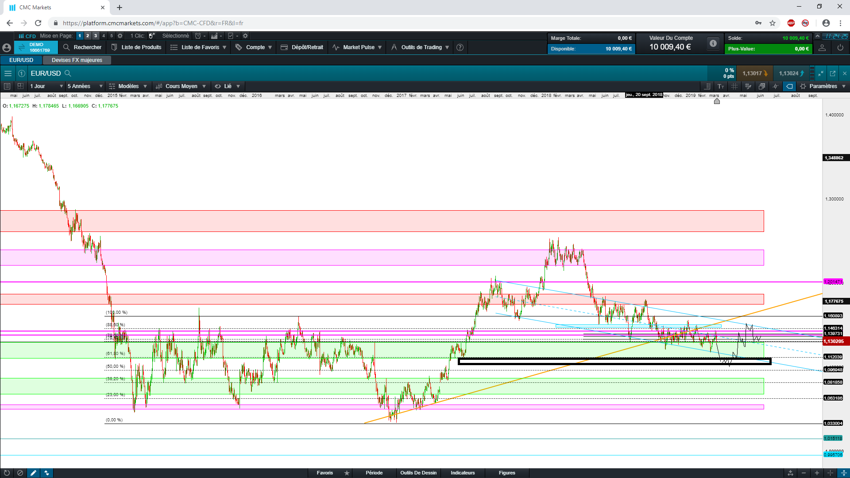This screenshot has width=850, height=478.
Task: Expand the Paramètres dropdown
Action: click(x=823, y=86)
